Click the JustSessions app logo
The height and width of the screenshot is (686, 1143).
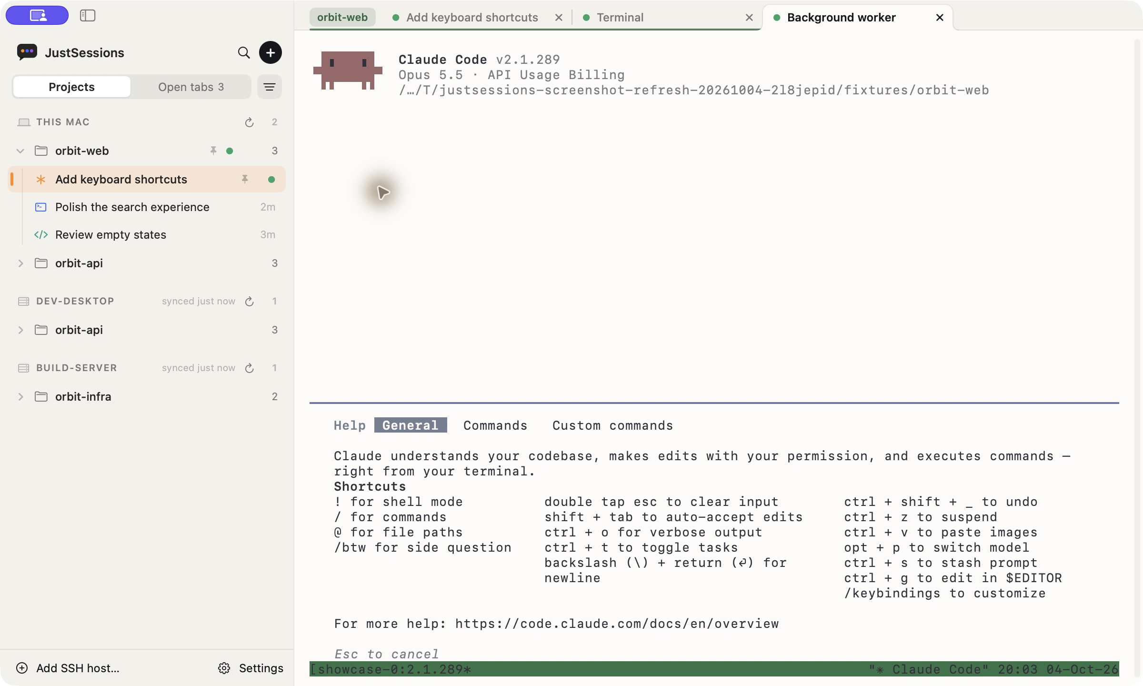27,52
